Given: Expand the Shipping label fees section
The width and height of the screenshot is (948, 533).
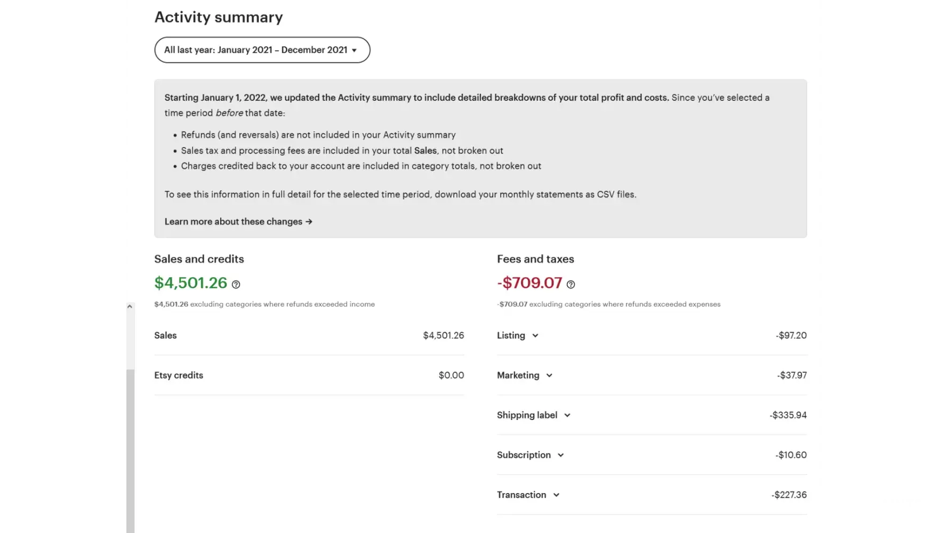Looking at the screenshot, I should point(567,416).
